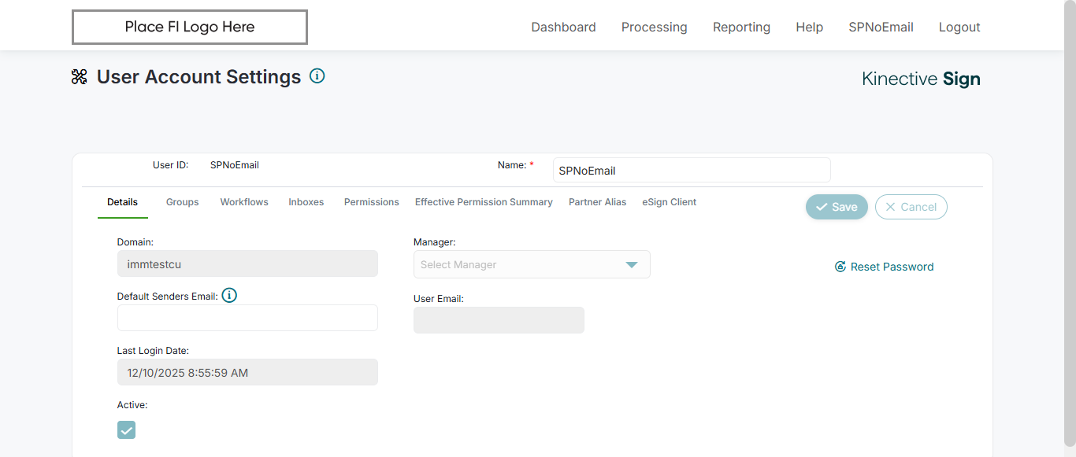
Task: Uncheck the Active checkbox
Action: coord(126,429)
